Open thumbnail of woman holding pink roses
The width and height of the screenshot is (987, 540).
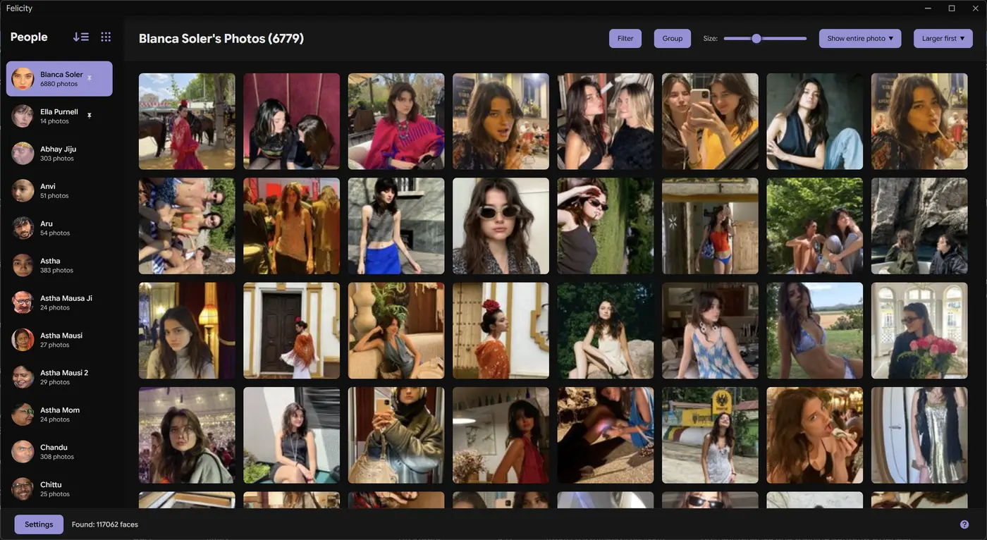pyautogui.click(x=919, y=331)
